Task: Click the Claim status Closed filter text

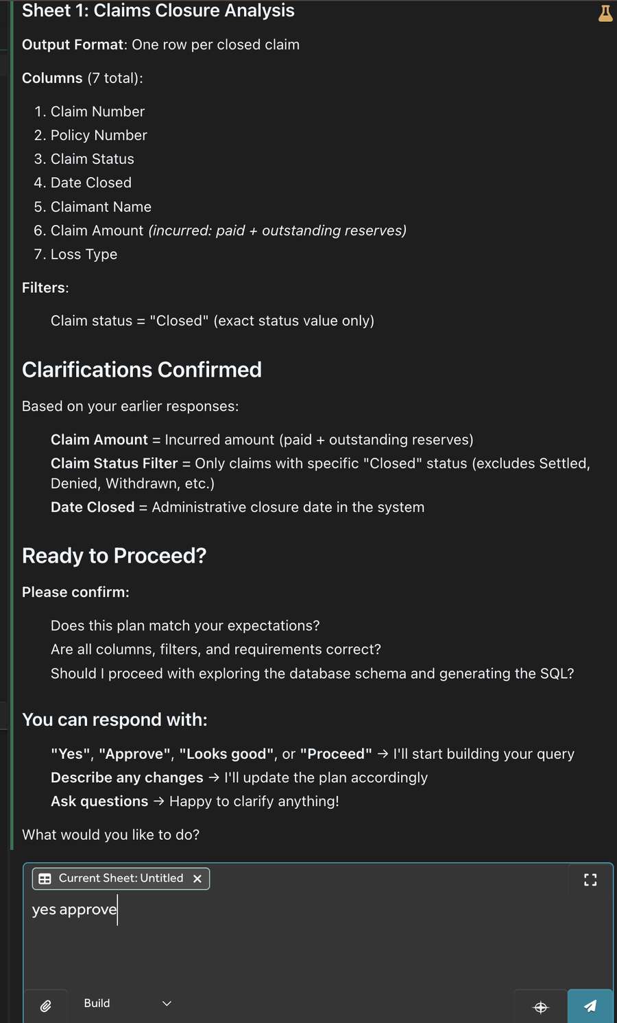Action: click(212, 321)
